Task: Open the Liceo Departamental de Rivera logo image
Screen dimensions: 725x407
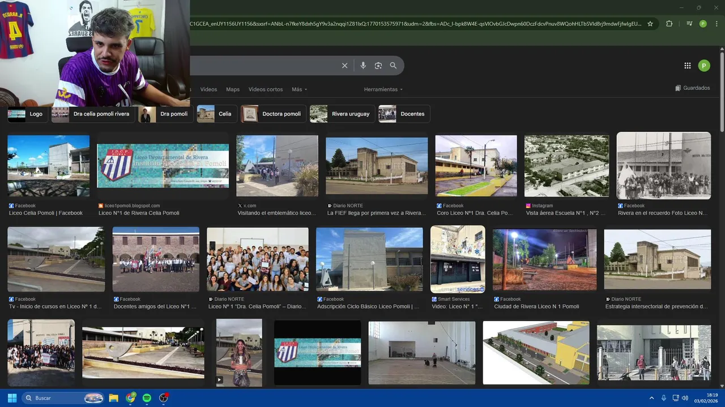Action: (163, 166)
